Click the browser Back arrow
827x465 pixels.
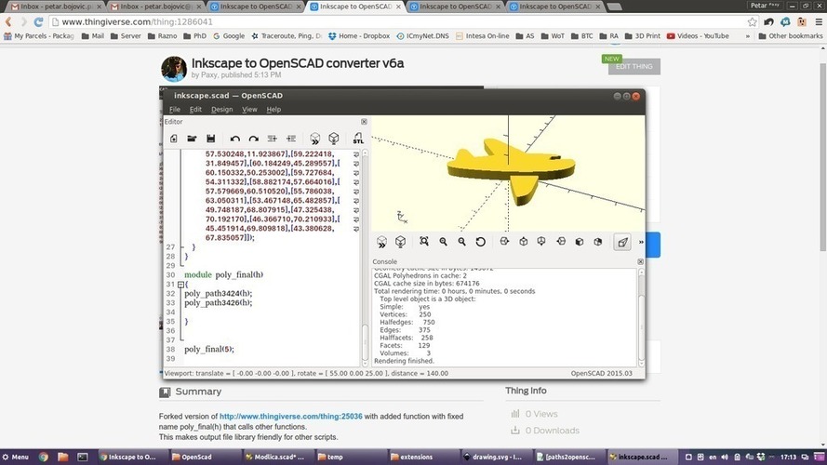click(x=8, y=21)
